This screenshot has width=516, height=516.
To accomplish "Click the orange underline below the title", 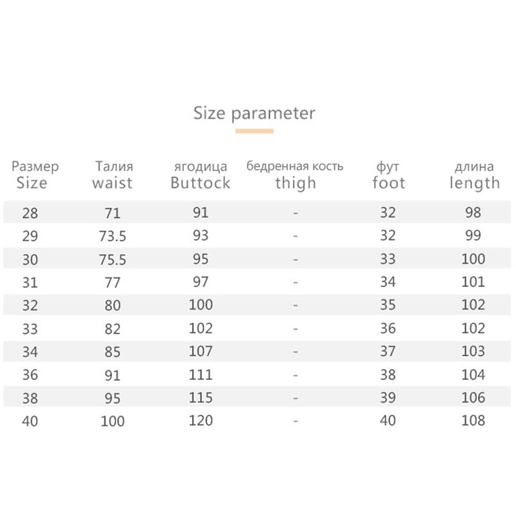I will (x=254, y=131).
